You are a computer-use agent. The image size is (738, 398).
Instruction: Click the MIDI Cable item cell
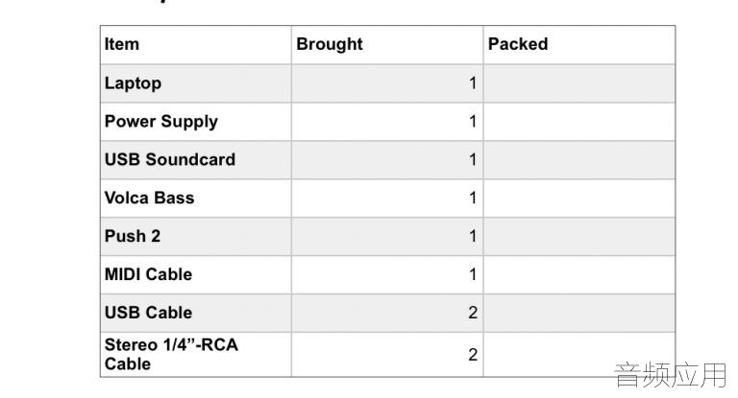pos(196,275)
